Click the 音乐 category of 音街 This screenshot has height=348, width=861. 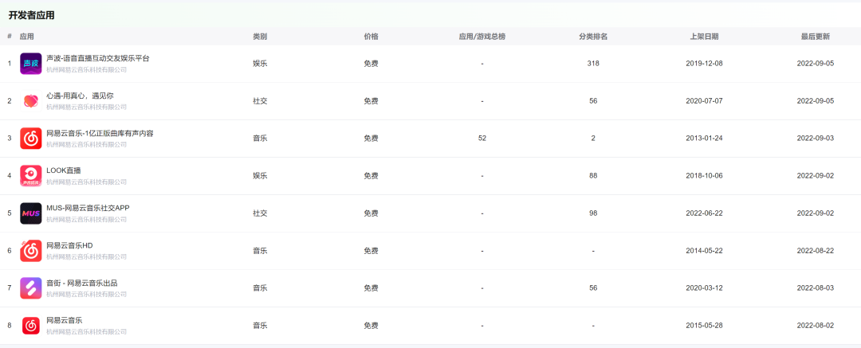[260, 288]
